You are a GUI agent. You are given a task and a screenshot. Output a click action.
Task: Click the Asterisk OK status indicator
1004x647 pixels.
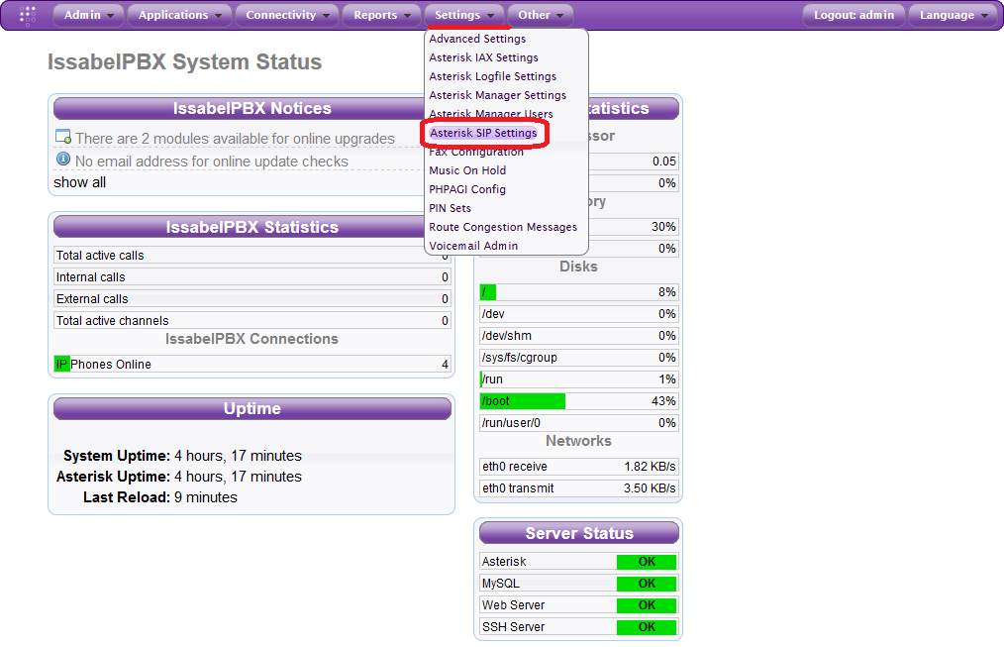[647, 562]
